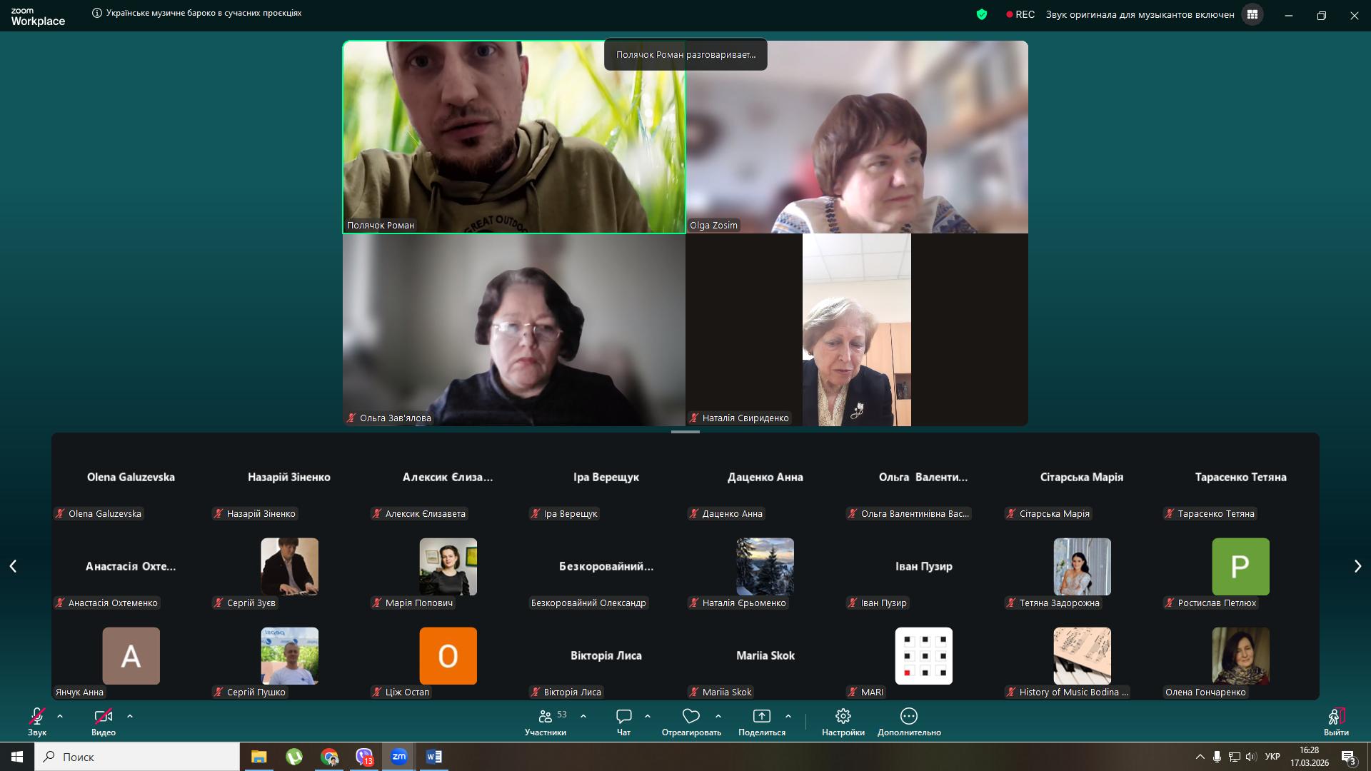Viewport: 1371px width, 771px height.
Task: Open Zoom Settings gear icon
Action: tap(843, 716)
